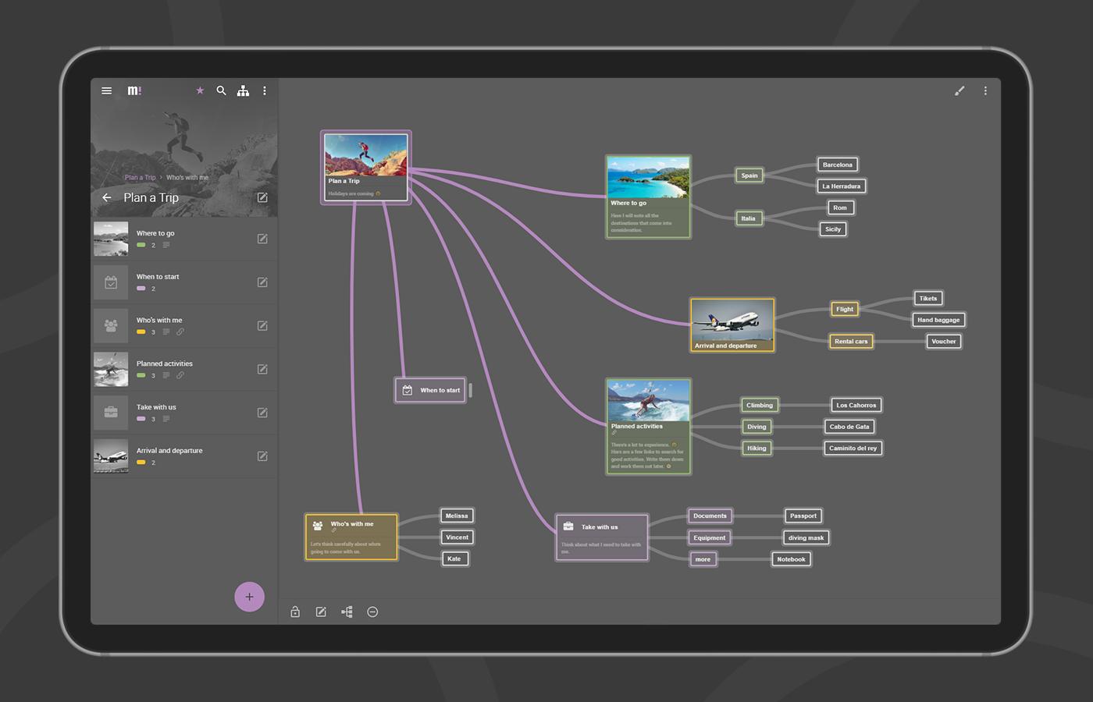1093x702 pixels.
Task: Click the Sicily node
Action: coord(833,229)
